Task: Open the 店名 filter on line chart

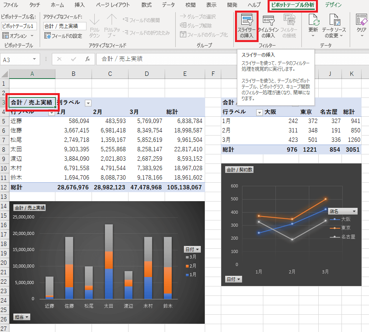Action: [x=343, y=211]
